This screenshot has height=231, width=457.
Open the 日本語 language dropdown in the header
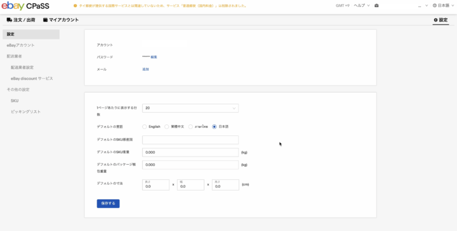[x=443, y=5]
